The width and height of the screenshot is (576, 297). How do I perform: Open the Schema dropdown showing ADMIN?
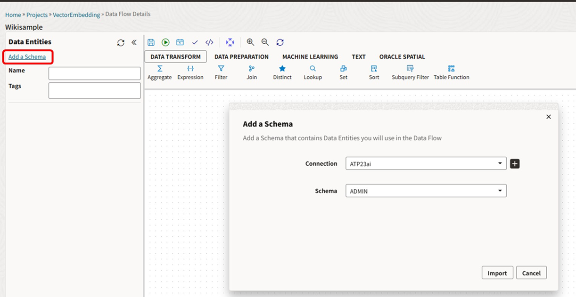click(426, 191)
